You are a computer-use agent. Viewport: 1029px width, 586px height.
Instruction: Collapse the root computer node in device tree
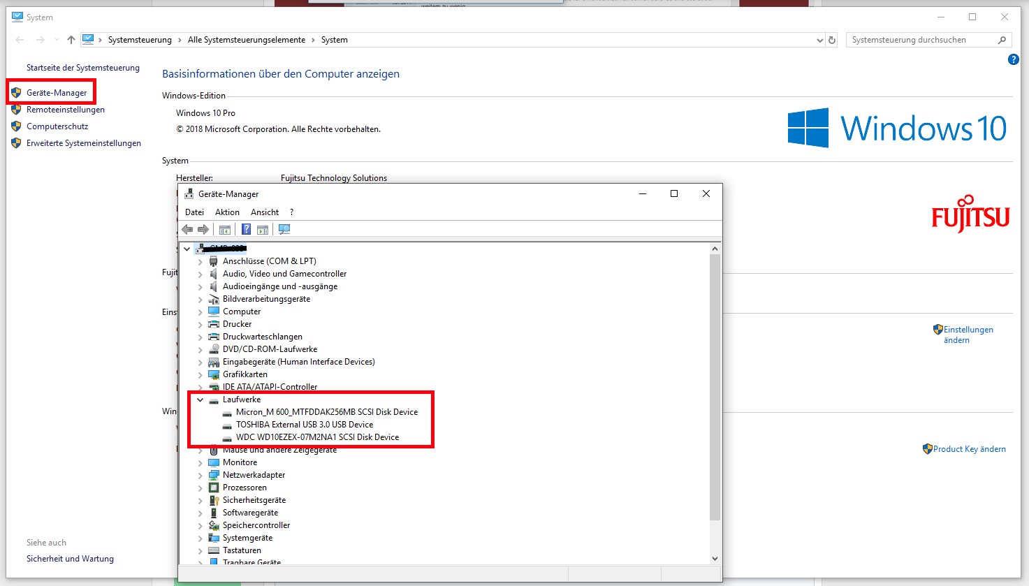coord(187,249)
